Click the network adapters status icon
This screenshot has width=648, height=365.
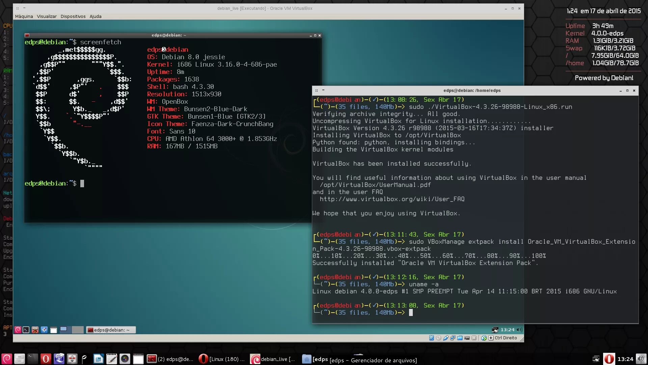coord(453,338)
